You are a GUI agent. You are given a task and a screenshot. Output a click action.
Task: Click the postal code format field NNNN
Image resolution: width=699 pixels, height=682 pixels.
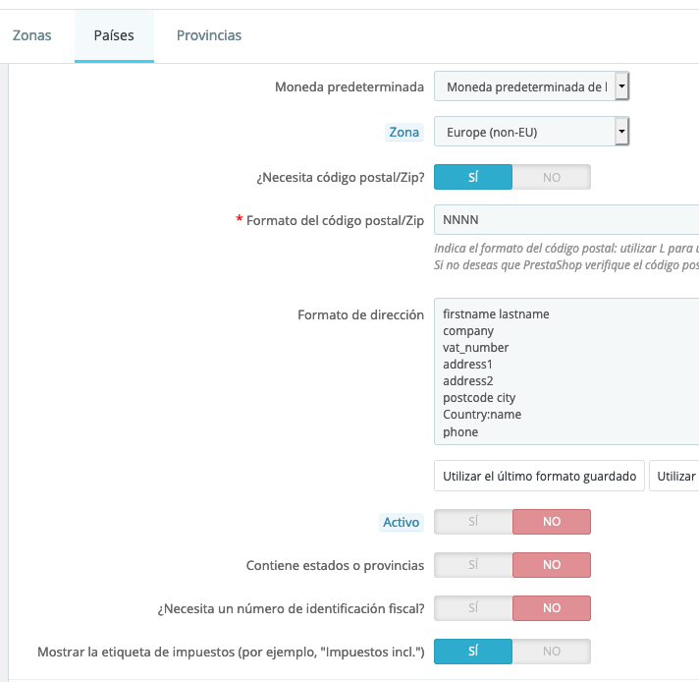[x=565, y=220]
